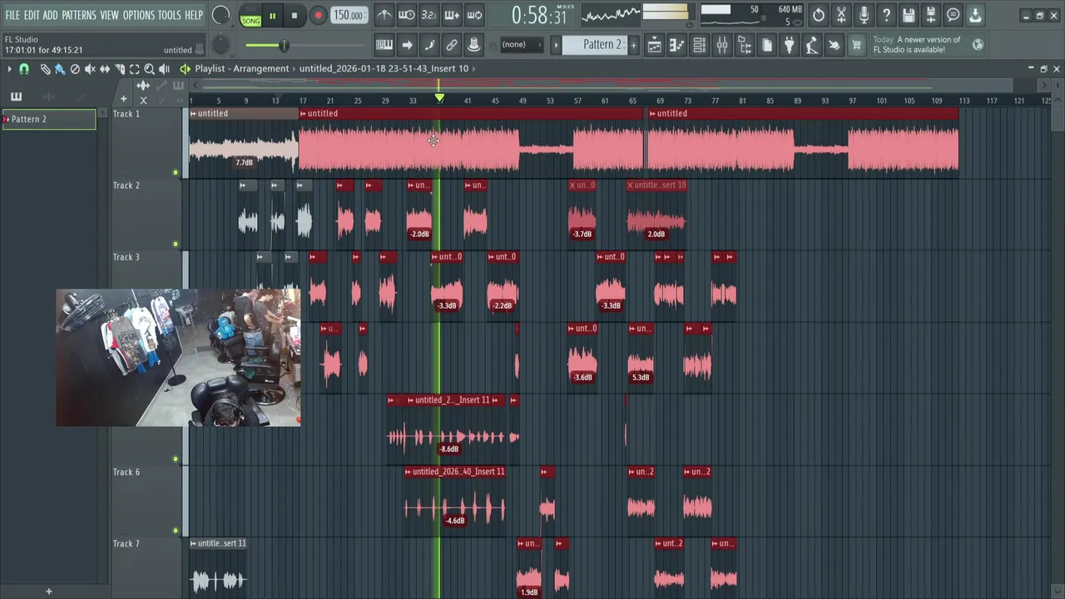This screenshot has height=599, width=1065.
Task: Select the Playback speaker tool in Playlist
Action: point(164,69)
